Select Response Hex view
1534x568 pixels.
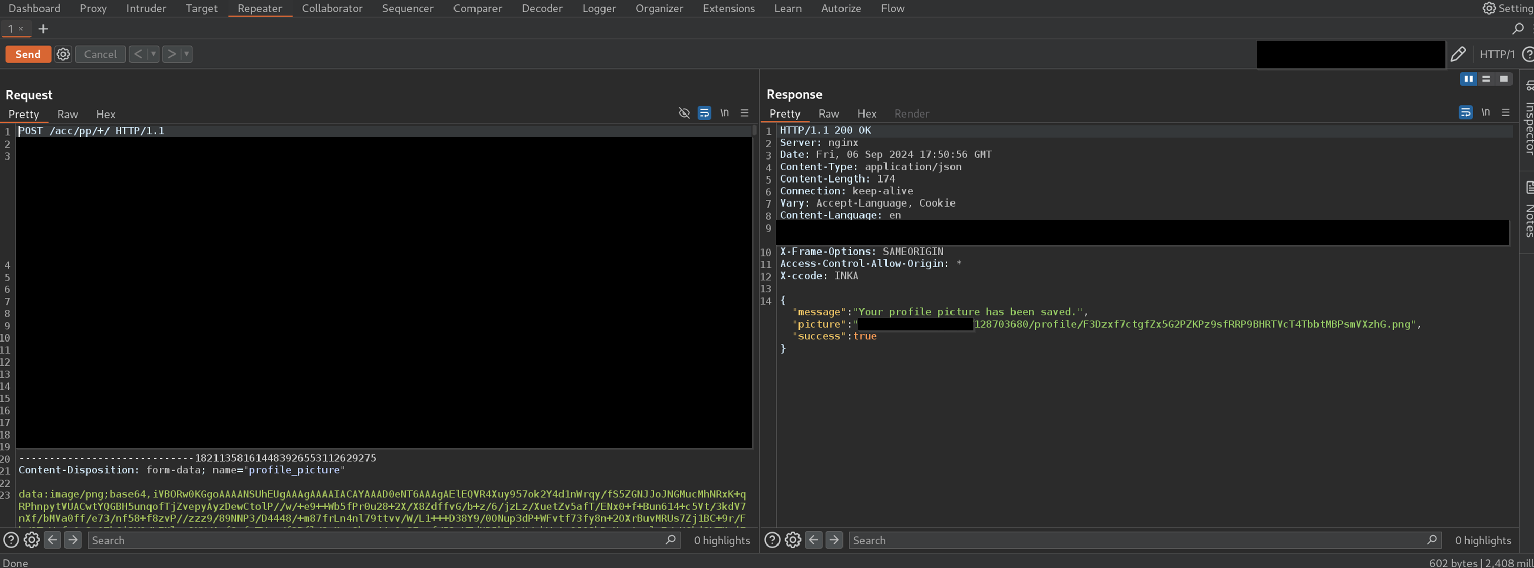point(867,113)
